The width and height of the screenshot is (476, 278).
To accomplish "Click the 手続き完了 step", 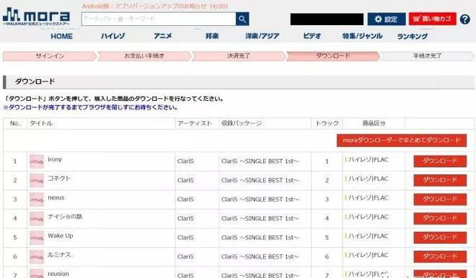I will pos(427,56).
